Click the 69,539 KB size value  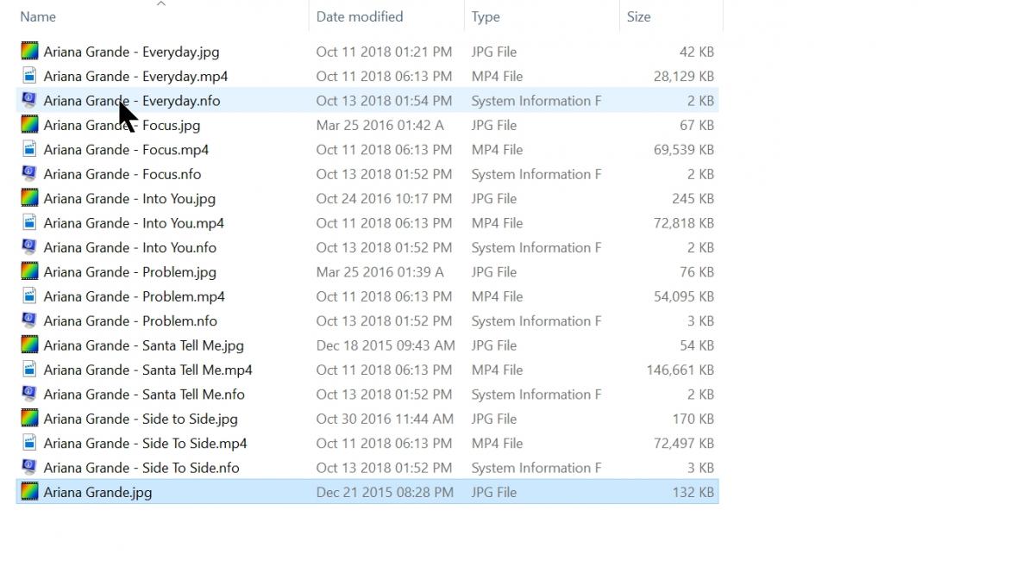point(684,149)
